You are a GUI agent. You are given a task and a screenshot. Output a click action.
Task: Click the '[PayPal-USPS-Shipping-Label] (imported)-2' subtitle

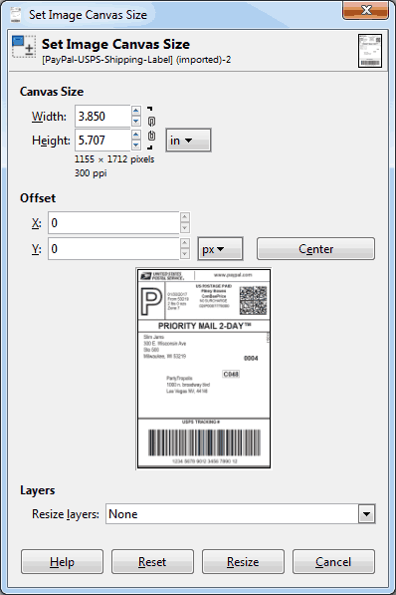pyautogui.click(x=136, y=60)
